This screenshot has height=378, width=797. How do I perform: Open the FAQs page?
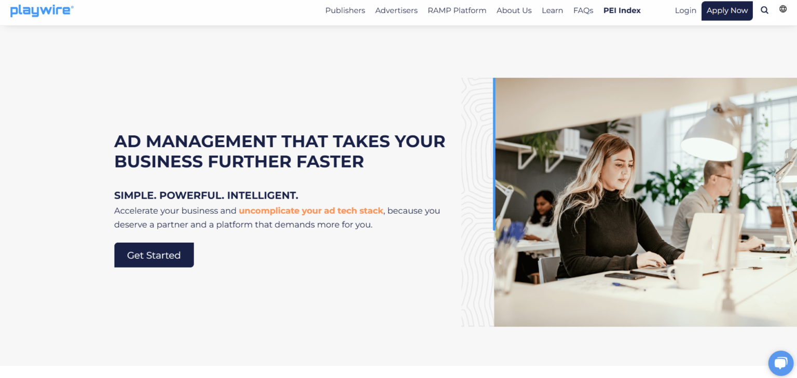pos(583,10)
